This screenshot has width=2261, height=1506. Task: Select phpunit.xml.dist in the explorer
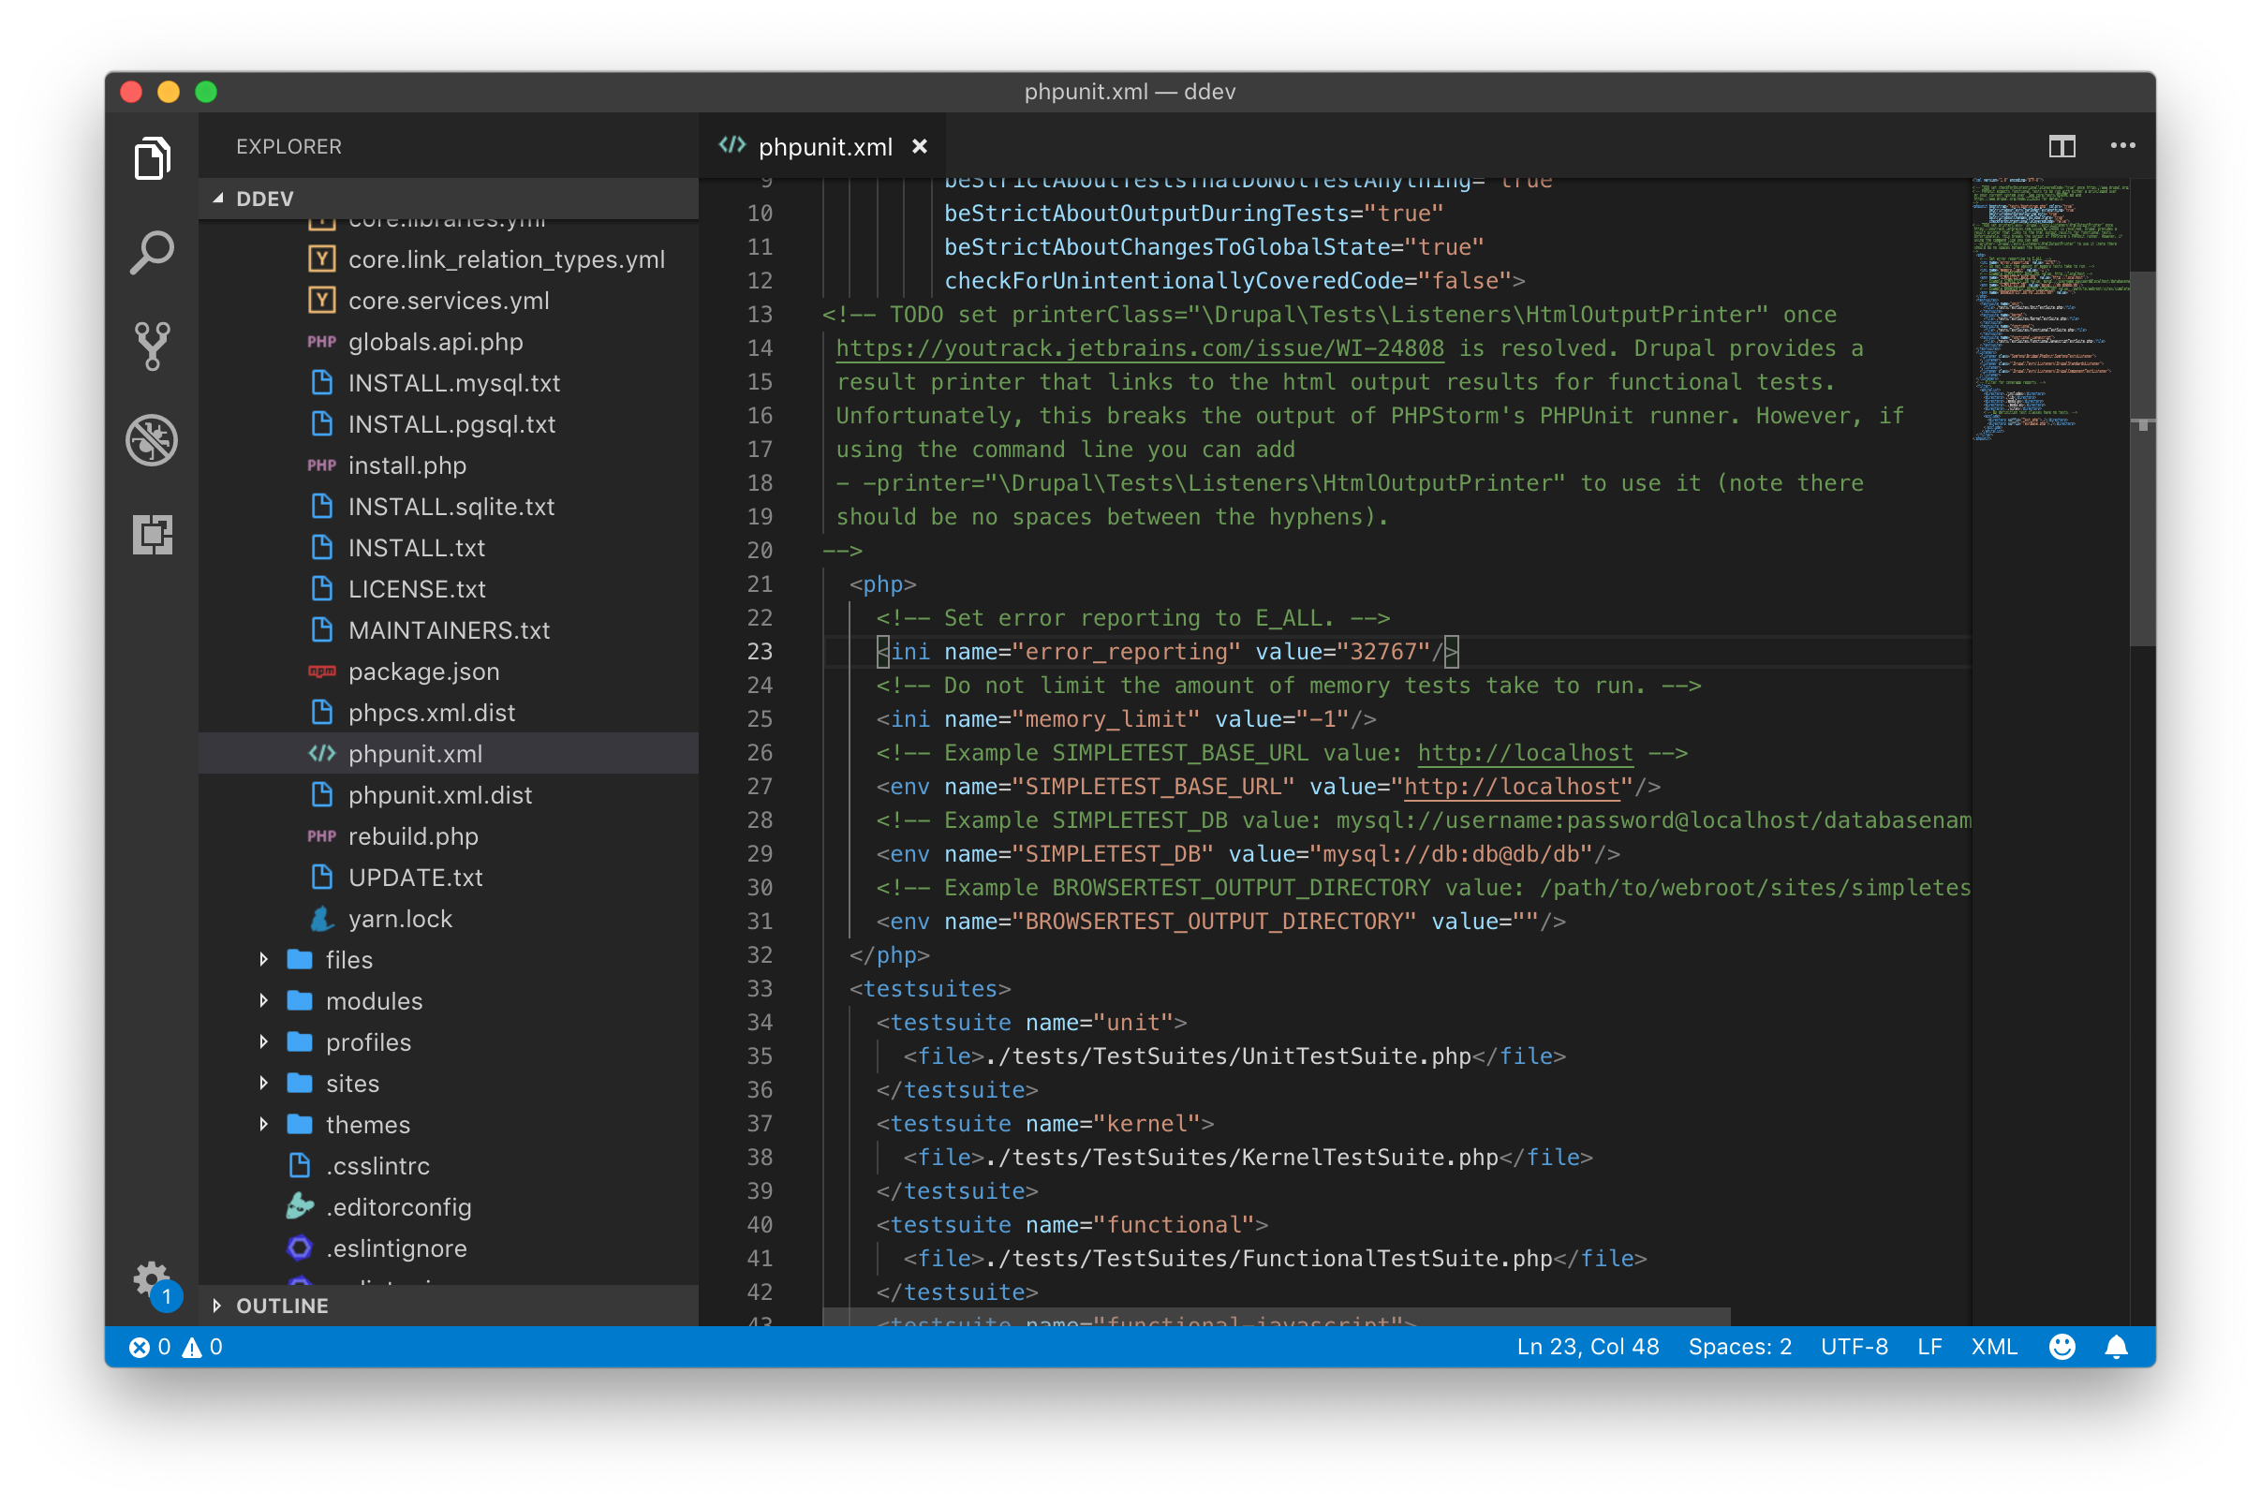[439, 794]
